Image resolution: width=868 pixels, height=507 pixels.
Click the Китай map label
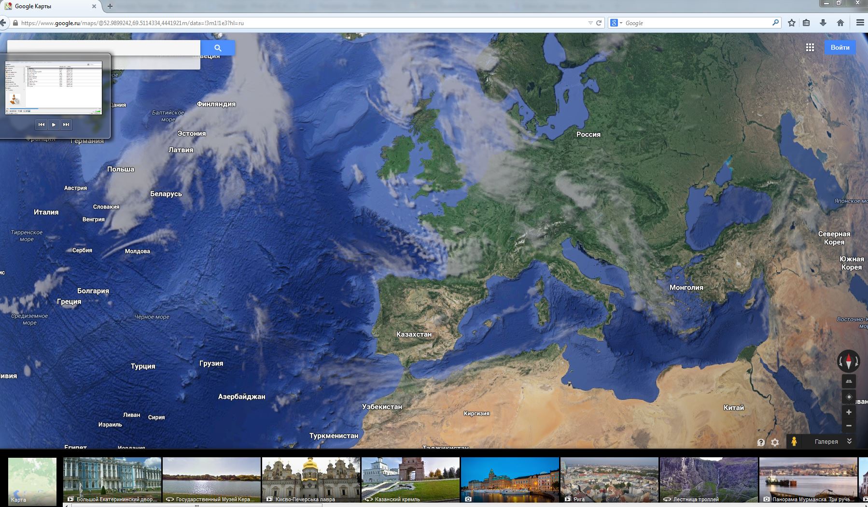click(734, 408)
